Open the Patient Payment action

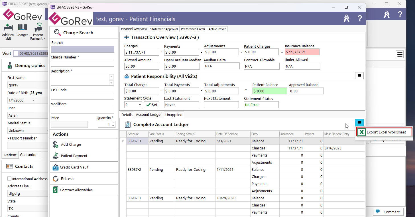84,156
